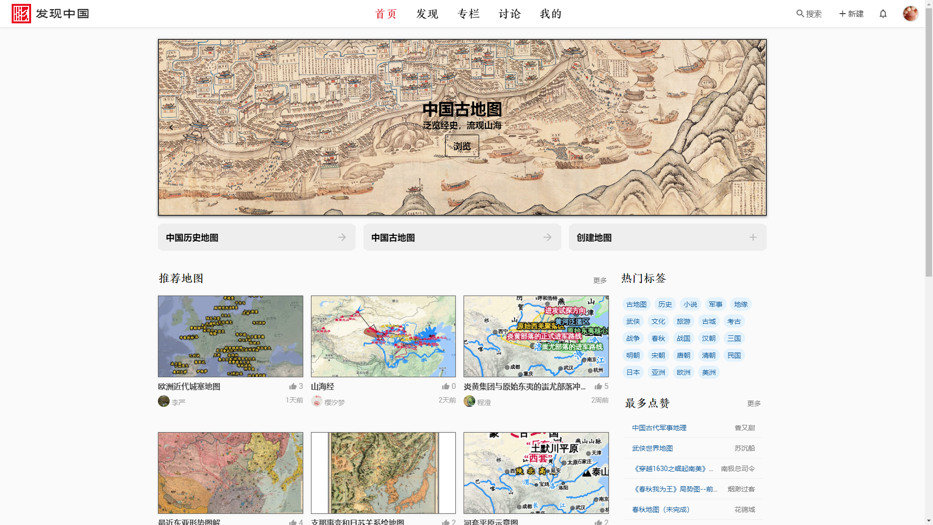Select the 三国 tag
The width and height of the screenshot is (933, 525).
tap(734, 338)
